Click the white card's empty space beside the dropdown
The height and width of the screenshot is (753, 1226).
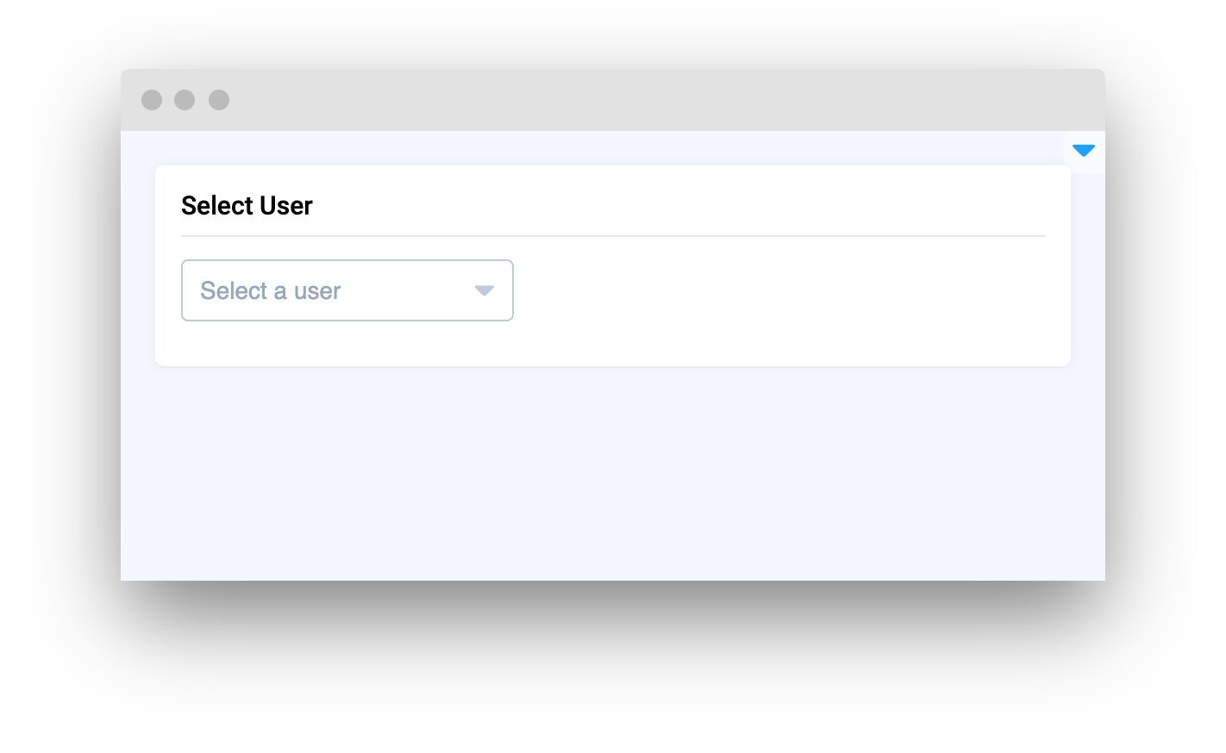point(776,291)
